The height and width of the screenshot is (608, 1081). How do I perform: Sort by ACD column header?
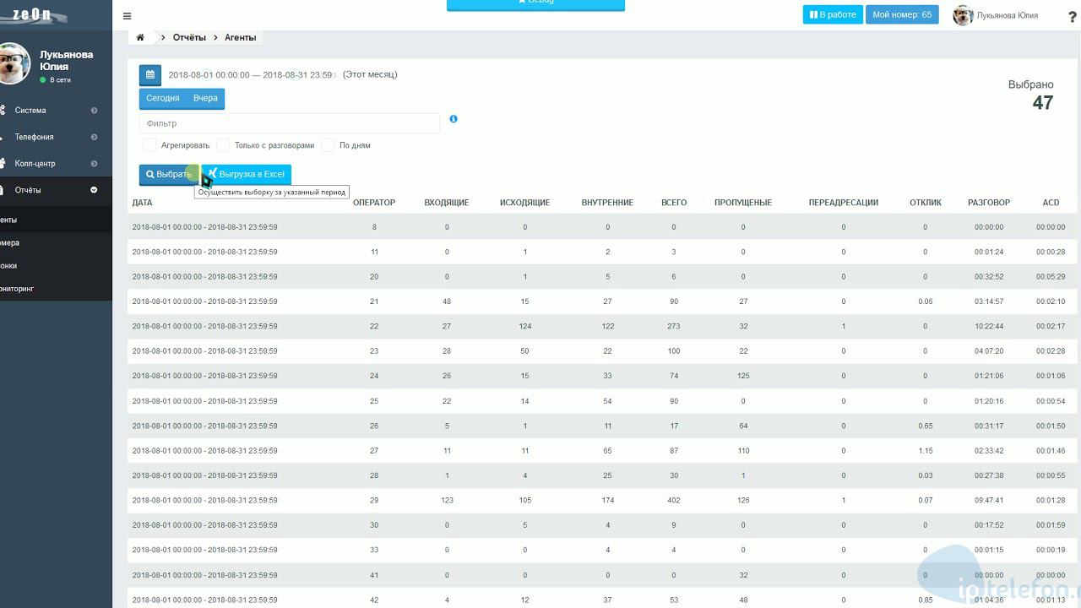click(x=1051, y=203)
